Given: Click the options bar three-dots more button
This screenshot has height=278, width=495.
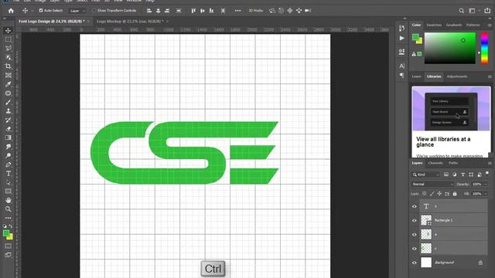Looking at the screenshot, I should click(x=237, y=11).
